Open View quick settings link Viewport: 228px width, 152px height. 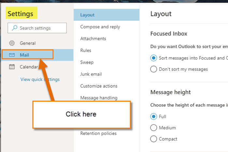click(40, 80)
